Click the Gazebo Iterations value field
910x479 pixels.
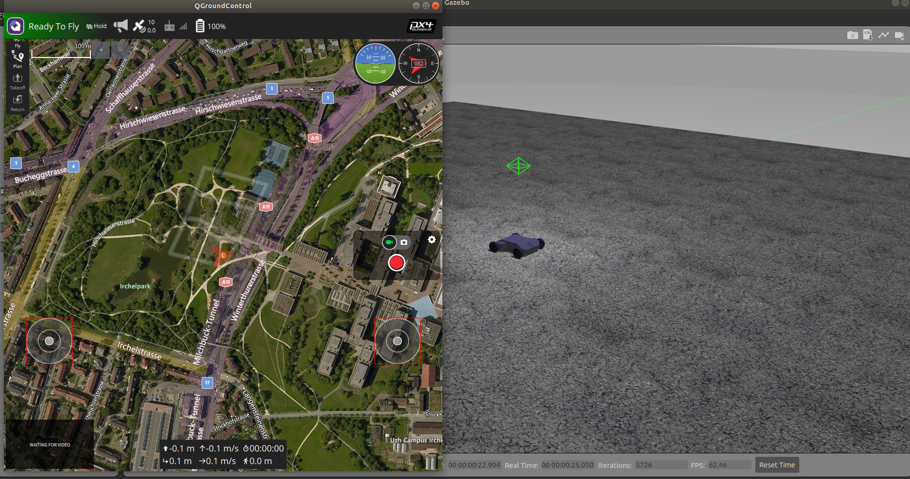pos(661,465)
